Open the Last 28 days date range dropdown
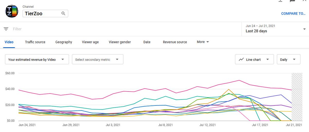Screen dimensions: 309x132 click(x=275, y=29)
